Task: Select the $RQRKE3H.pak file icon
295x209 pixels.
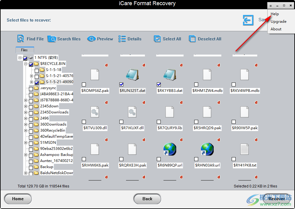Action: [132, 149]
